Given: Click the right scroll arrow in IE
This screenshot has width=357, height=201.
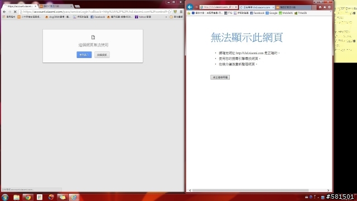Looking at the screenshot, I should pyautogui.click(x=328, y=190).
